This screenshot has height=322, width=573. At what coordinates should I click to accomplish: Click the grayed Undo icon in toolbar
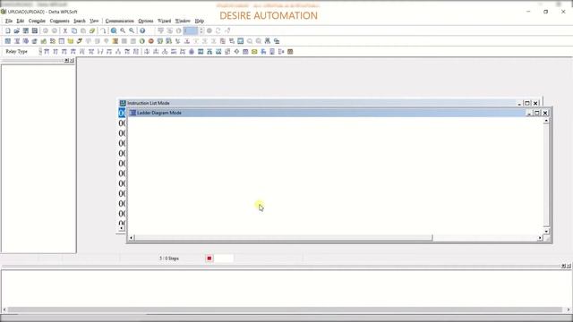coord(46,30)
